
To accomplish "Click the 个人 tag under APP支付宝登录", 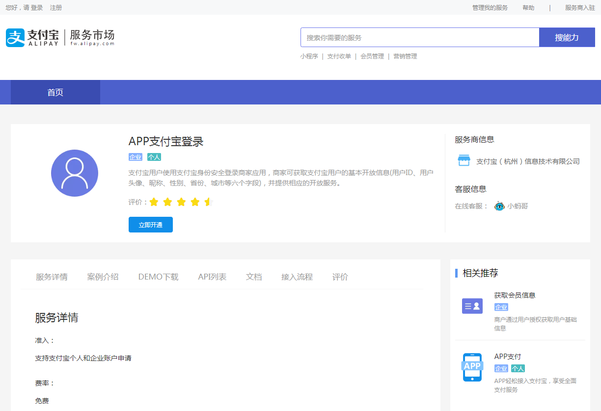I will pos(154,157).
